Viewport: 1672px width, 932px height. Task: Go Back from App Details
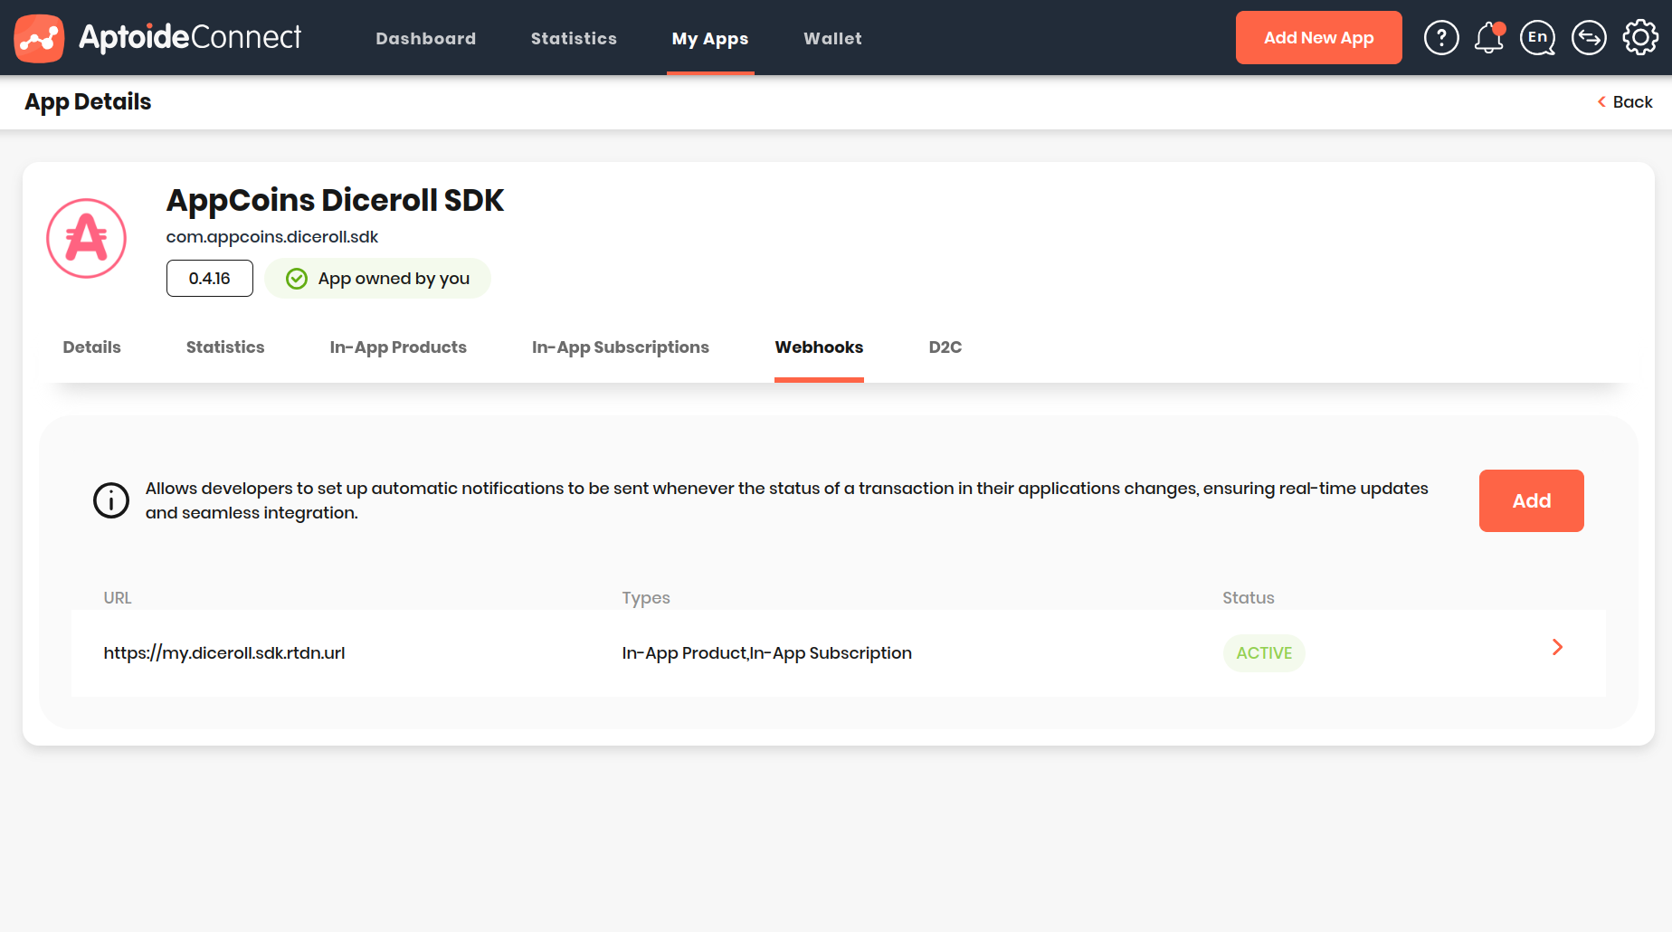click(1625, 102)
